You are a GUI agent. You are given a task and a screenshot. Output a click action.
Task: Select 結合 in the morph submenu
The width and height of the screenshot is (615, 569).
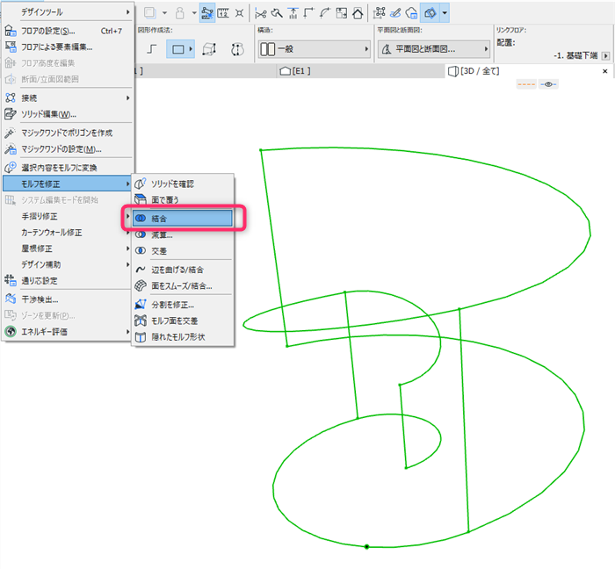(183, 219)
